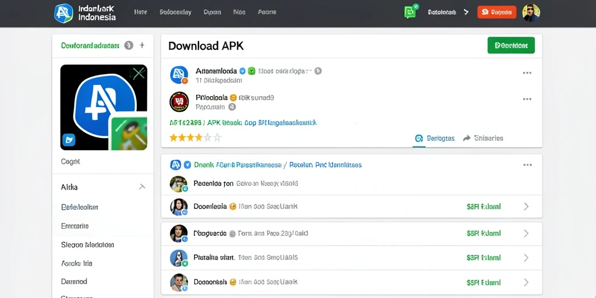Open the Nioa navigation item

[239, 12]
